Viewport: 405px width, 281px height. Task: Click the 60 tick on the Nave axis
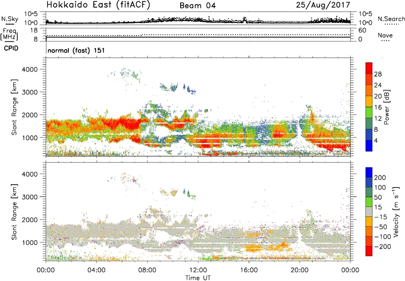[x=362, y=30]
